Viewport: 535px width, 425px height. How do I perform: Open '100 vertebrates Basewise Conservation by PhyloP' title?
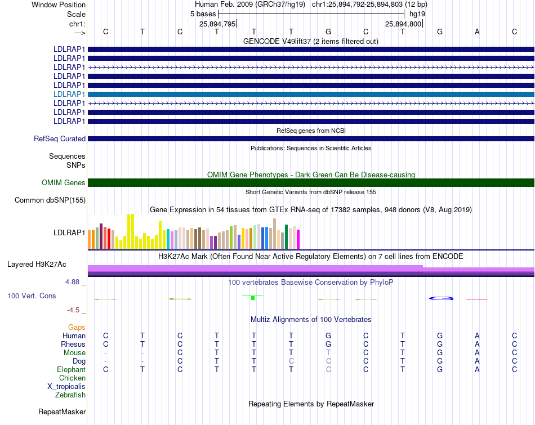pos(311,283)
